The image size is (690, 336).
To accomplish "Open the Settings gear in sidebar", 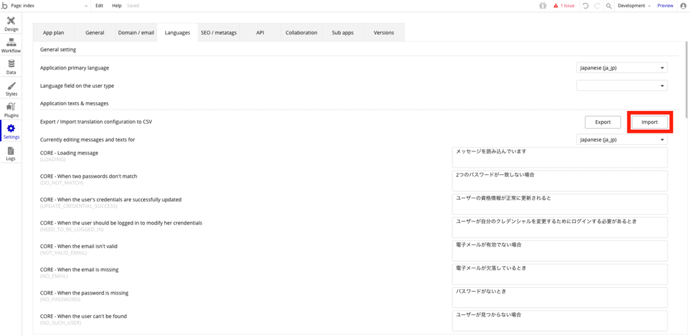I will pos(11,132).
